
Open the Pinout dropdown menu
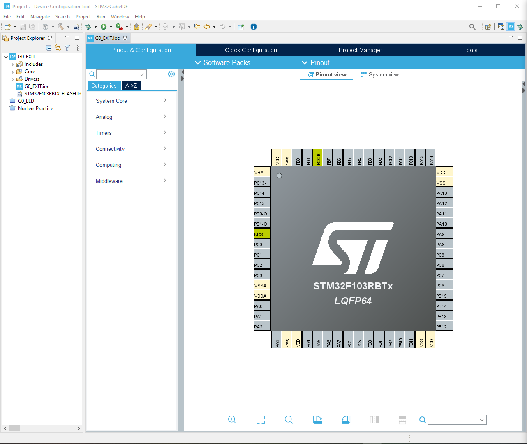coord(316,62)
